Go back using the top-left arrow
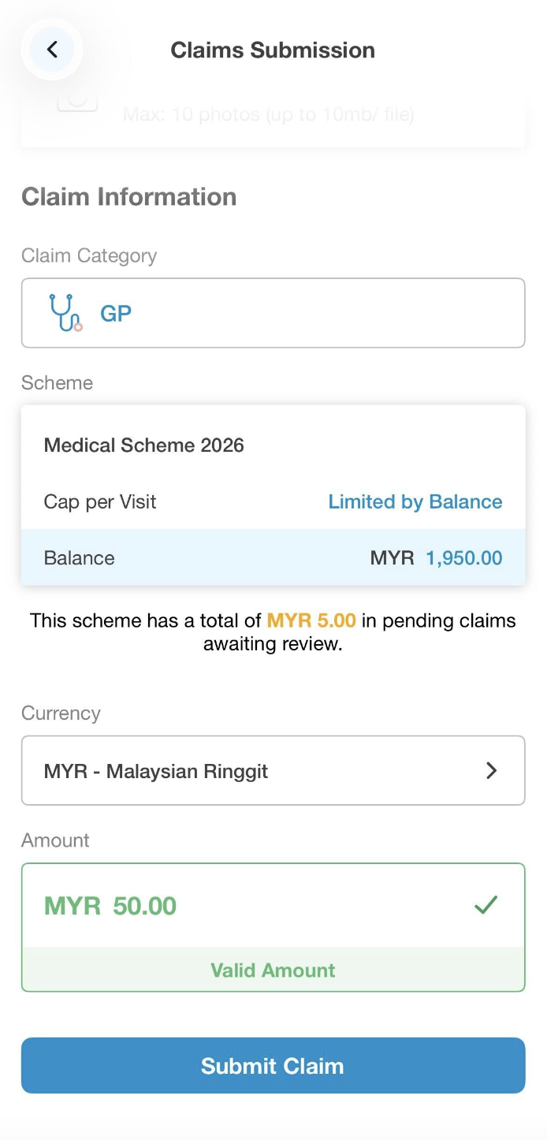This screenshot has height=1140, width=547. [x=52, y=50]
